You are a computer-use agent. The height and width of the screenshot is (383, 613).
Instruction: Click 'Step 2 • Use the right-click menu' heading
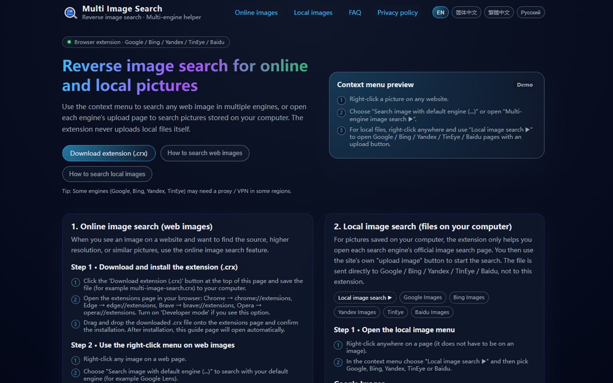(153, 345)
